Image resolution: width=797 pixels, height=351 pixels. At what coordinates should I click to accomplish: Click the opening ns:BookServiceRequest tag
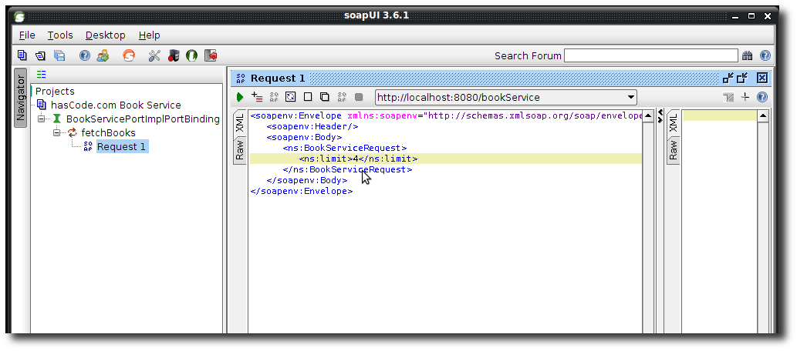(x=345, y=148)
